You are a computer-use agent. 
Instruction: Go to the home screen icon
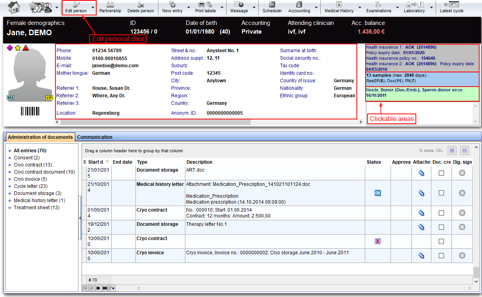[x=14, y=7]
